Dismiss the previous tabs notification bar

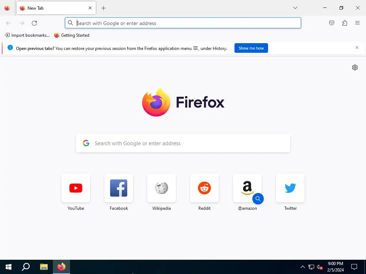[x=357, y=47]
